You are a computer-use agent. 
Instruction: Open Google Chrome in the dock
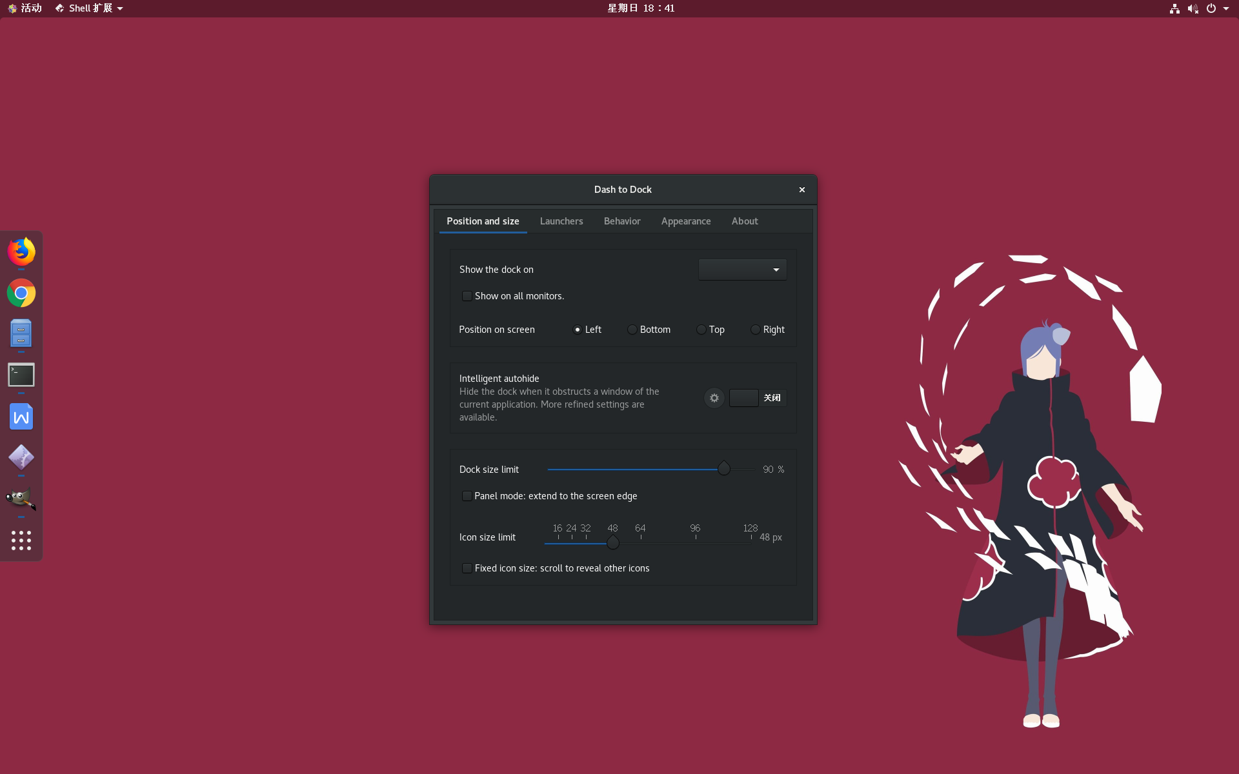21,292
